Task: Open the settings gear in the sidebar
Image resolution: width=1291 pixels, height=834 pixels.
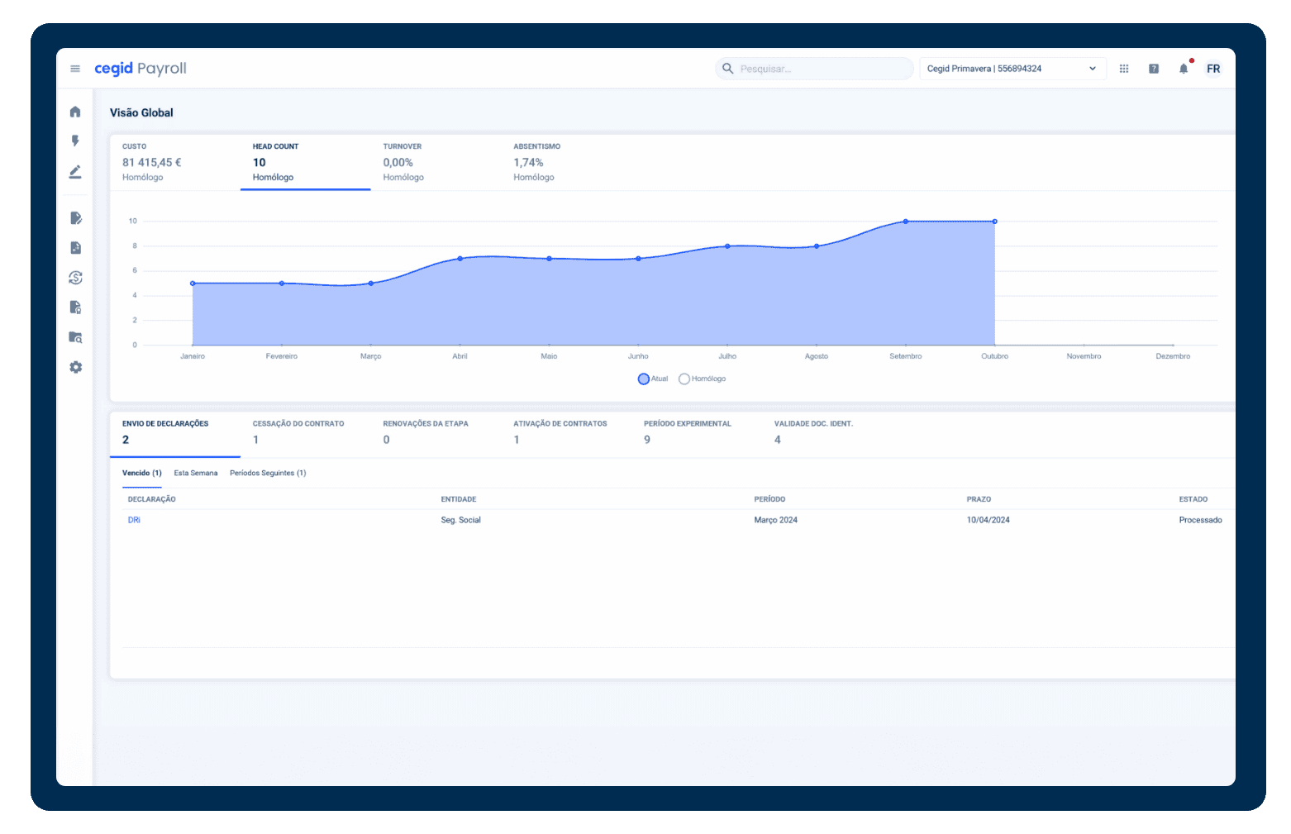Action: (x=75, y=367)
